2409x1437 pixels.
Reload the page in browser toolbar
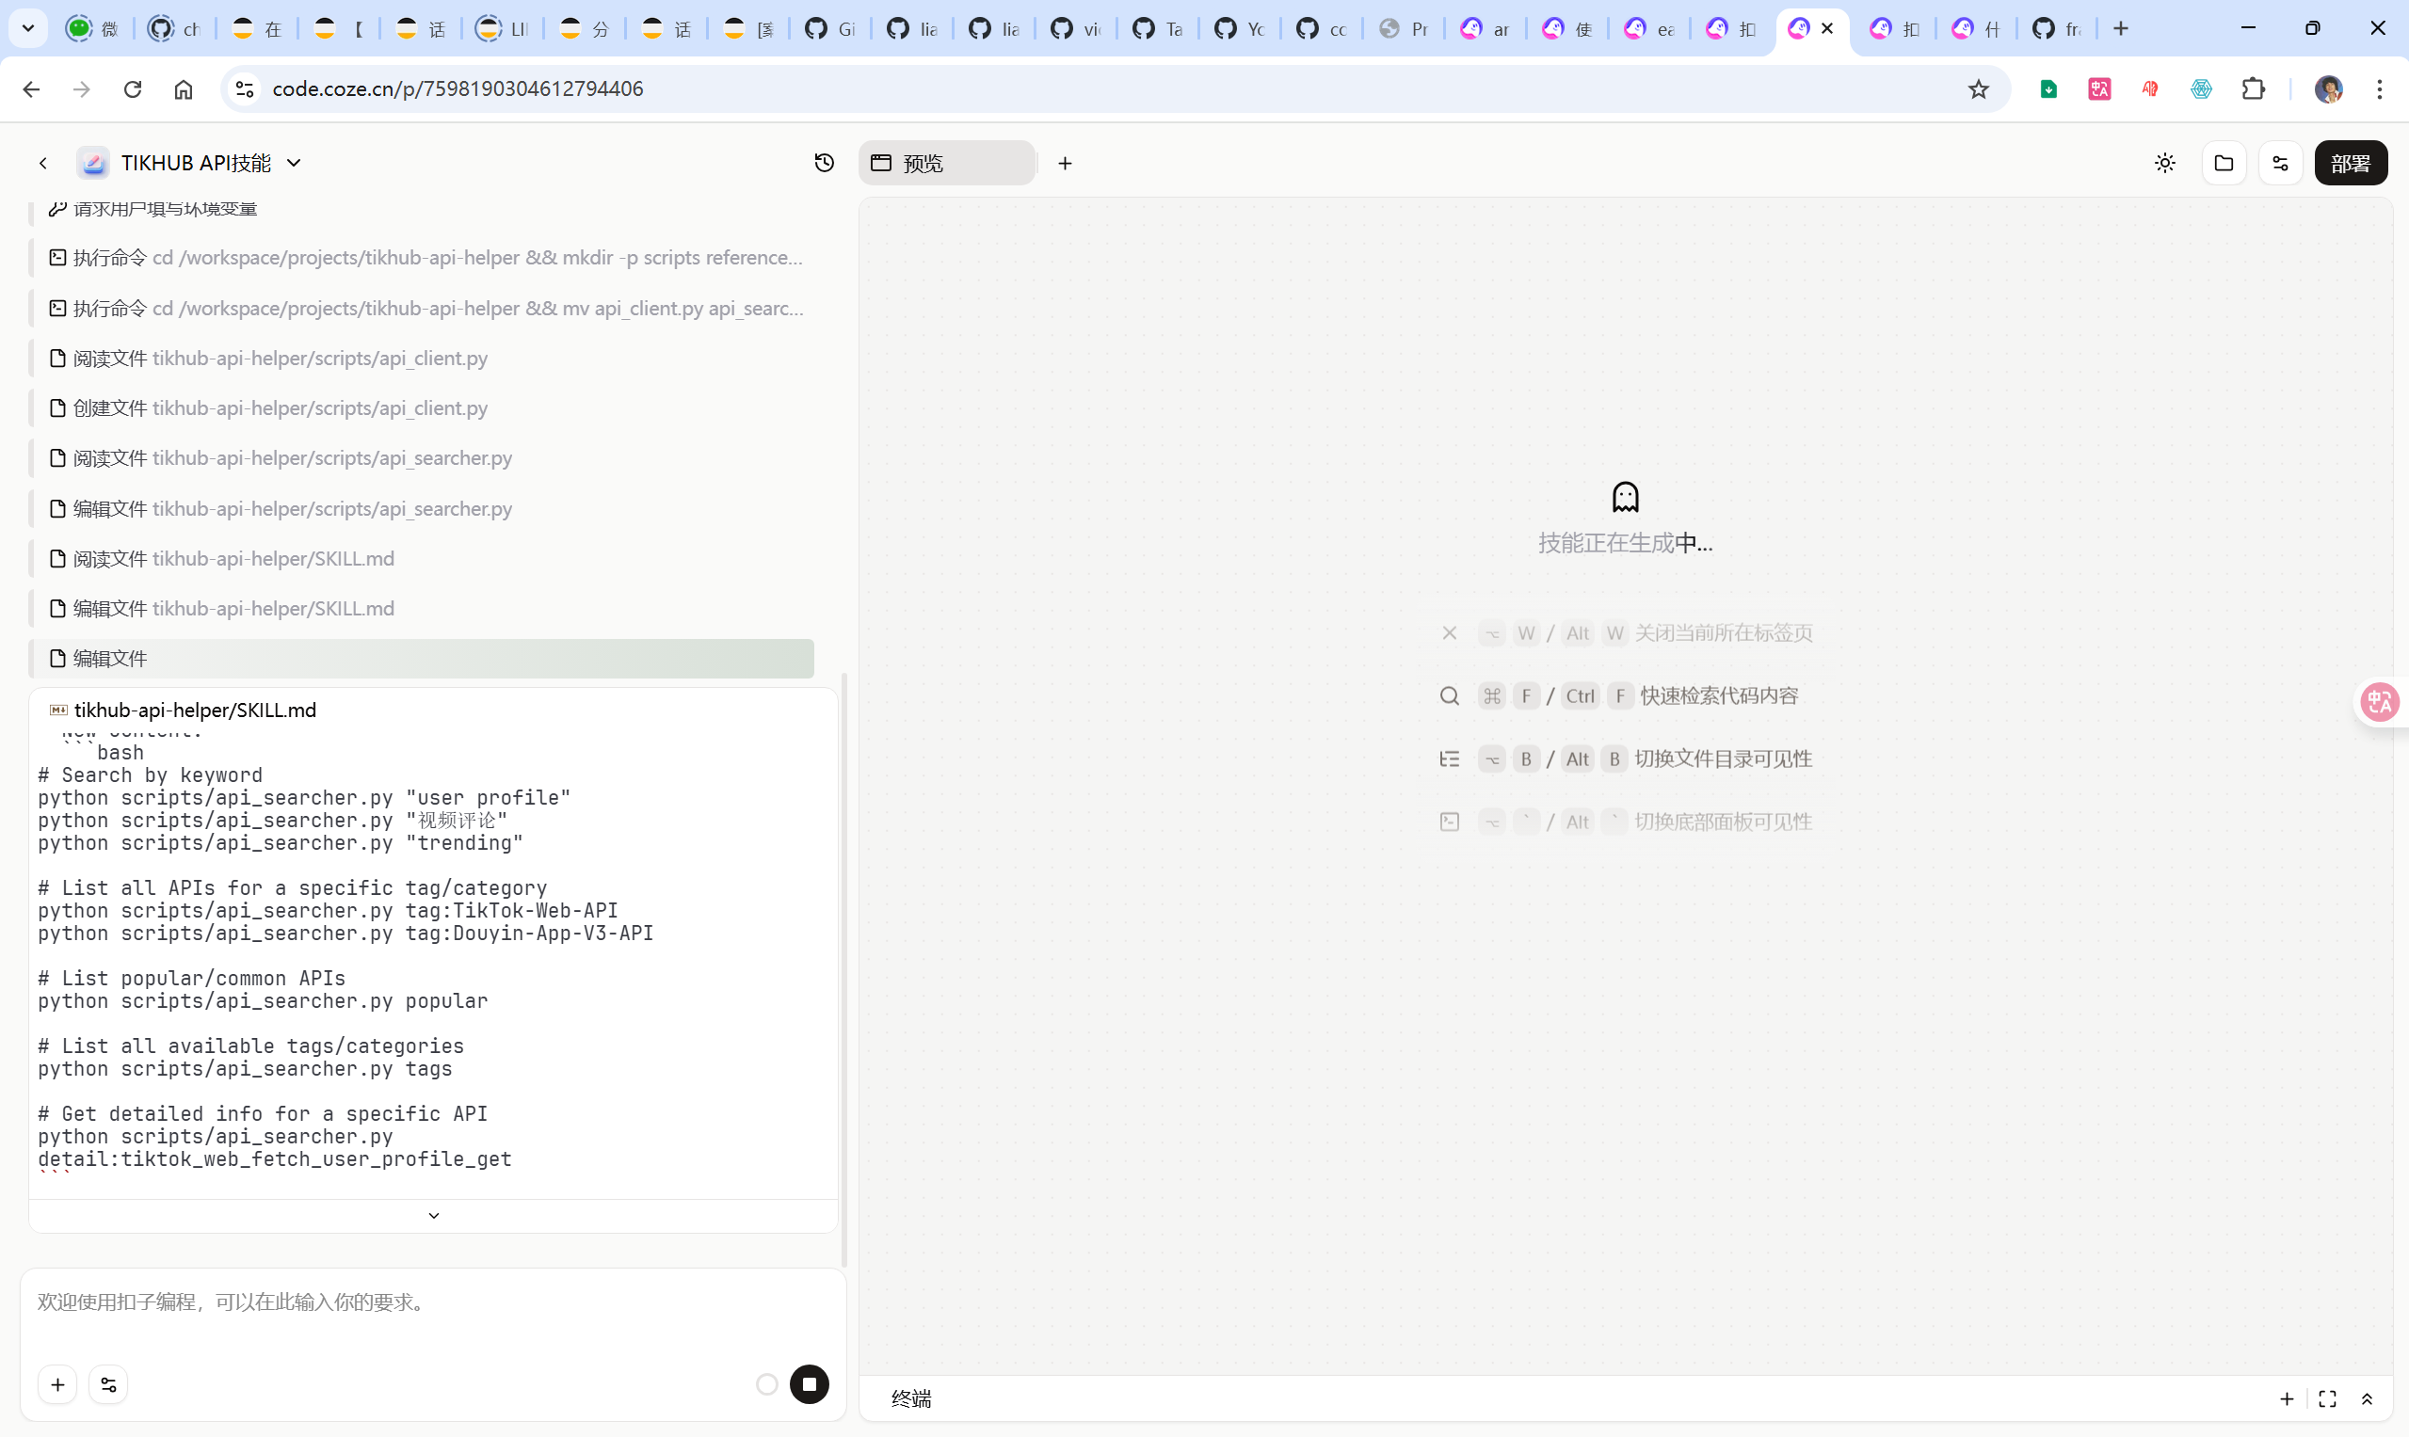[133, 89]
